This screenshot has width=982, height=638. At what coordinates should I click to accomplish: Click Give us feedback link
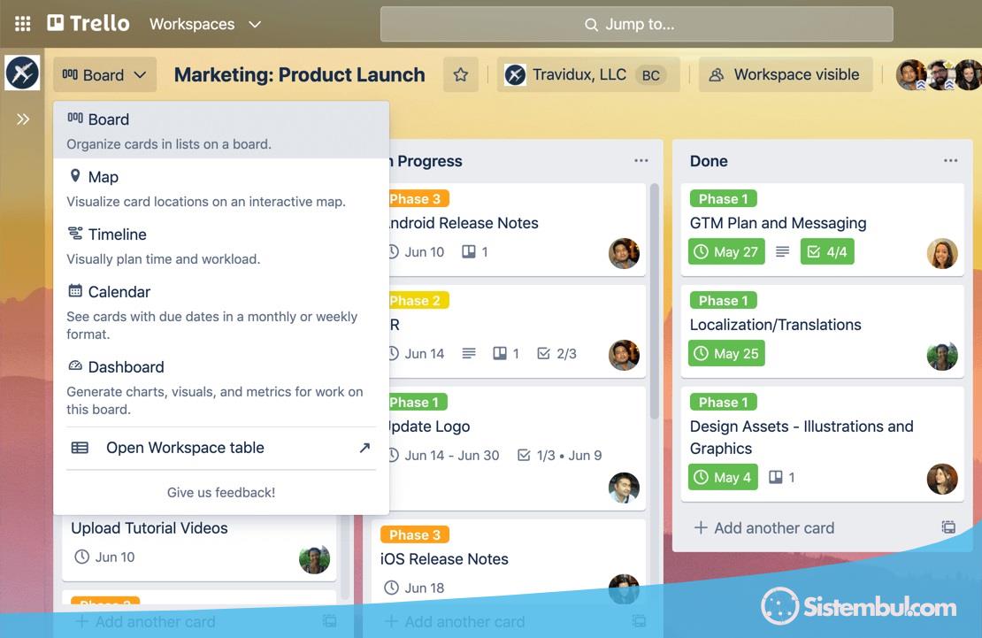click(221, 493)
